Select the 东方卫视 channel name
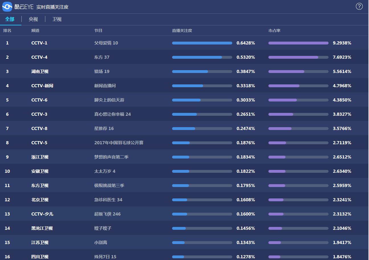Screen dimensions: 369x260 pyautogui.click(x=40, y=186)
